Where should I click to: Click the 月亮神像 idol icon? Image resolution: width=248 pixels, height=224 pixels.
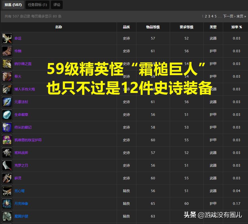pyautogui.click(x=7, y=203)
